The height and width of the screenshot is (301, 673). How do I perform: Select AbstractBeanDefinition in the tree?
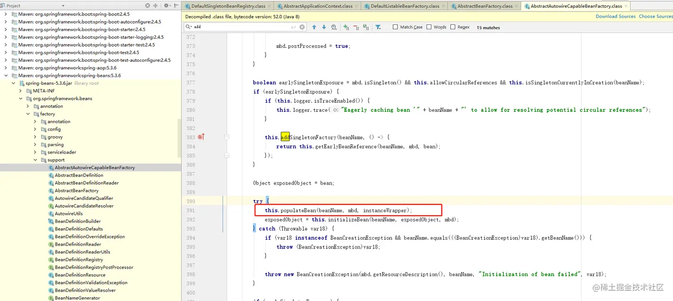pos(79,175)
